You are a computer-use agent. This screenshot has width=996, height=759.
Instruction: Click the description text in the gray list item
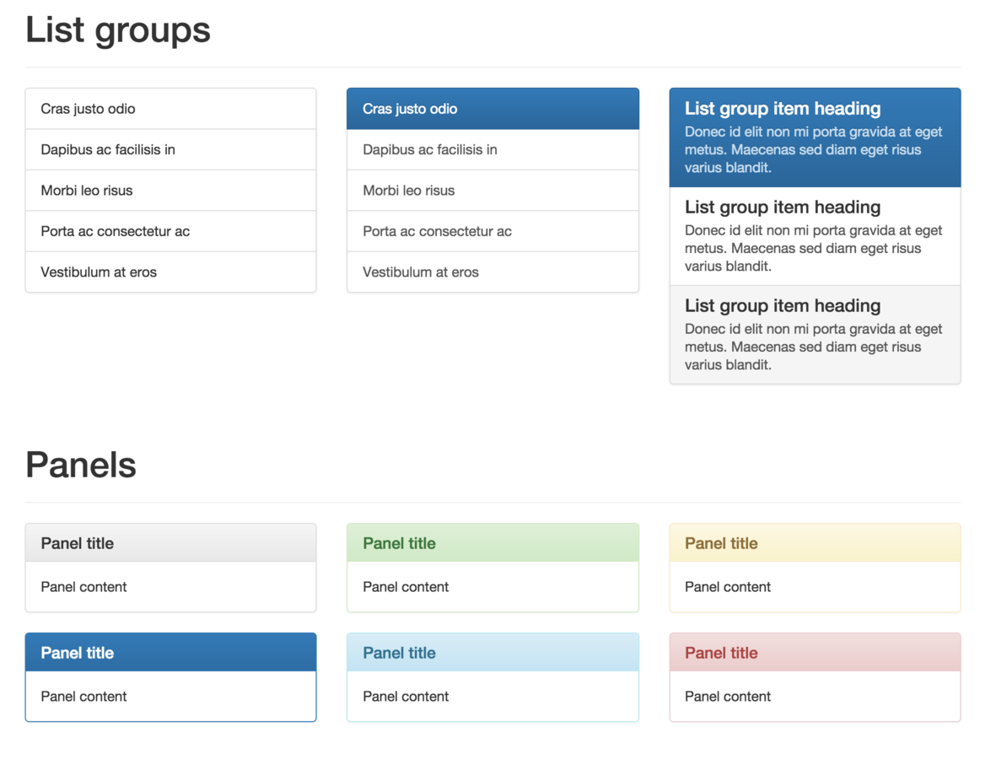tap(813, 347)
